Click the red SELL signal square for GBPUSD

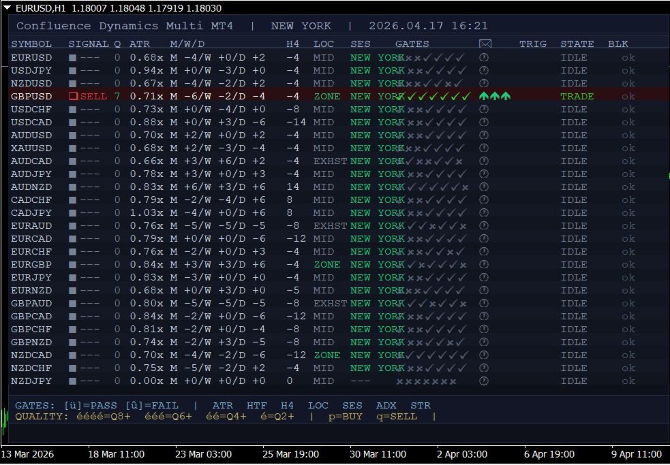pyautogui.click(x=74, y=96)
